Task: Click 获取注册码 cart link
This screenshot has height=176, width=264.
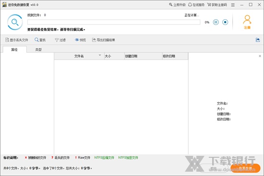Action: (217, 5)
